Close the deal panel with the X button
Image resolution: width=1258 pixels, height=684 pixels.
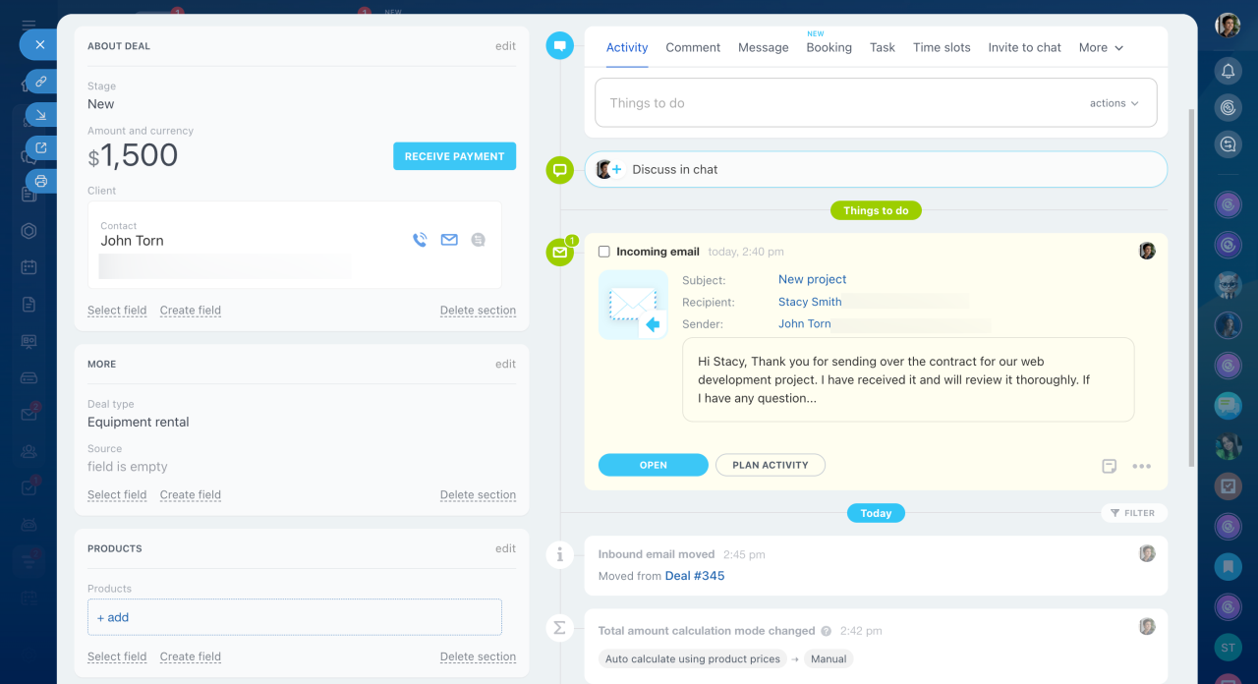[39, 44]
